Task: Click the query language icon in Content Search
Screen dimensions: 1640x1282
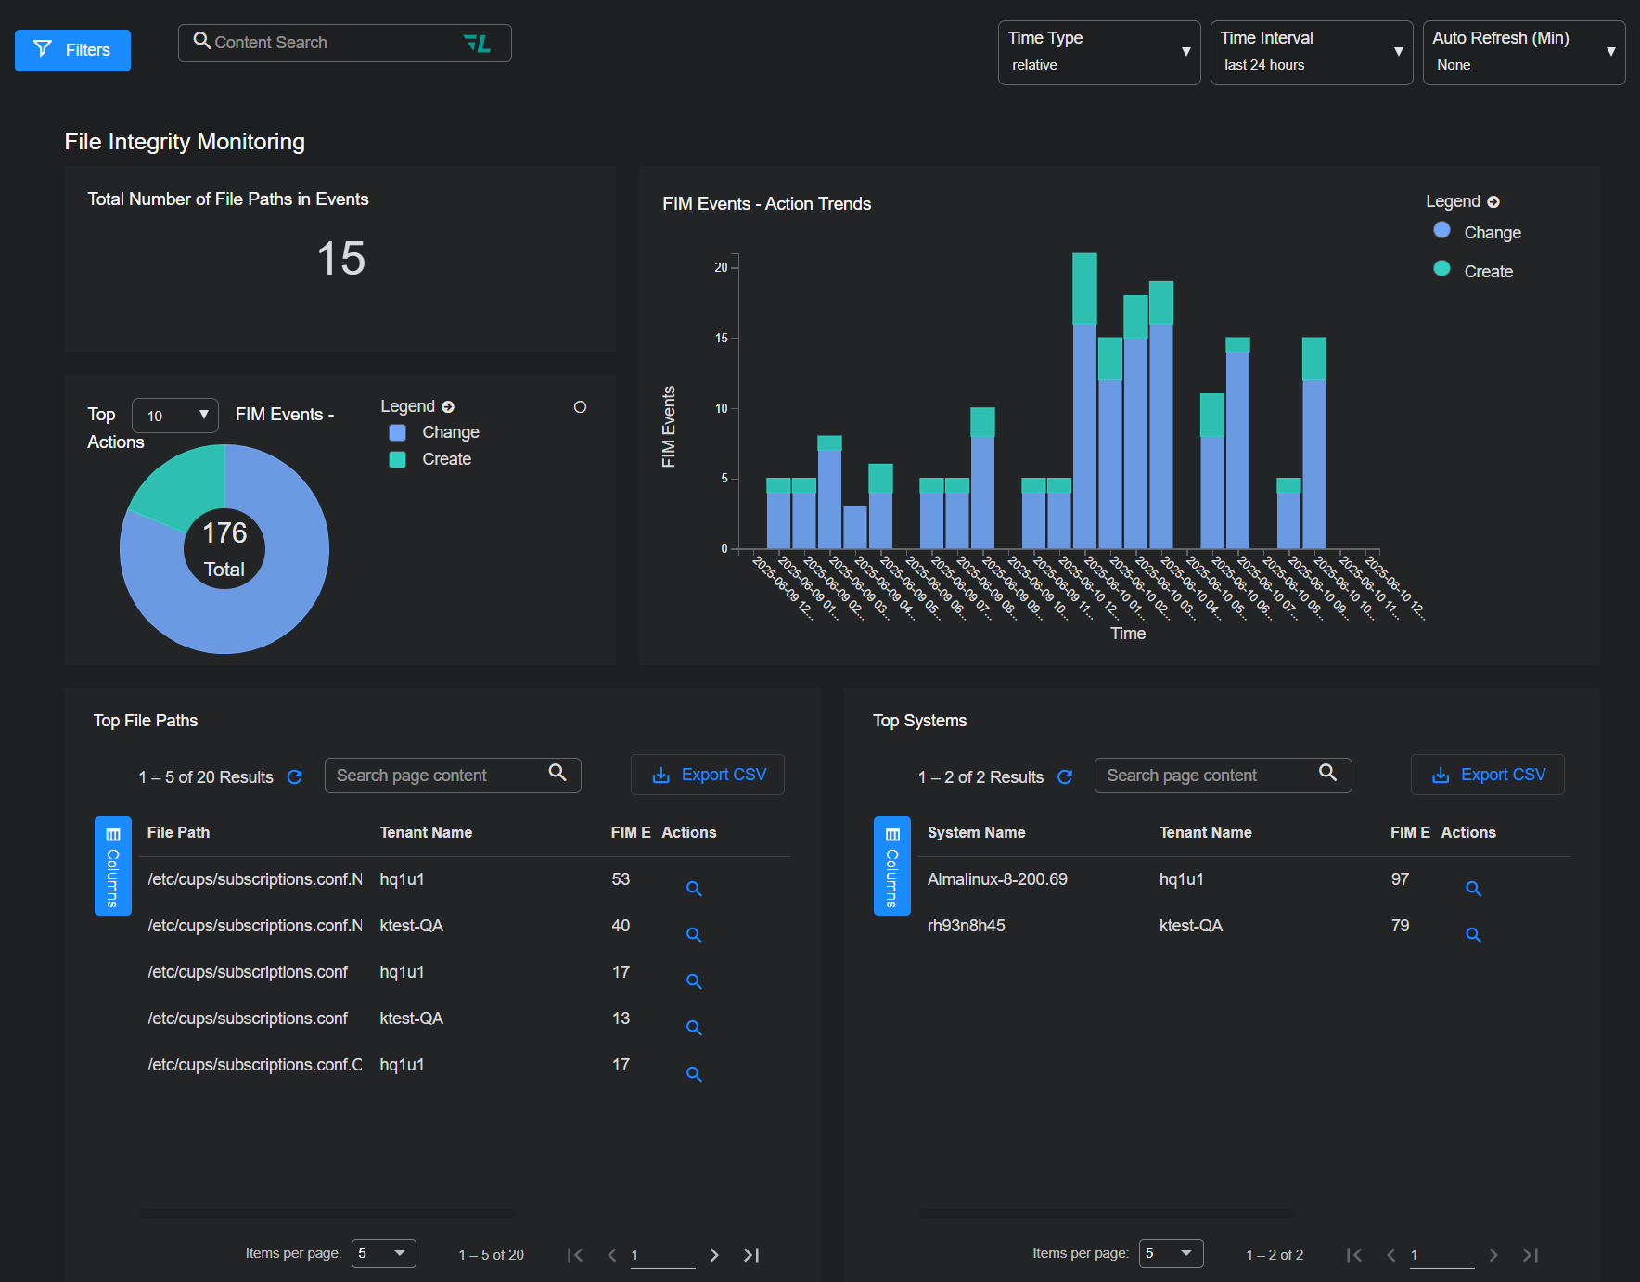Action: (477, 44)
